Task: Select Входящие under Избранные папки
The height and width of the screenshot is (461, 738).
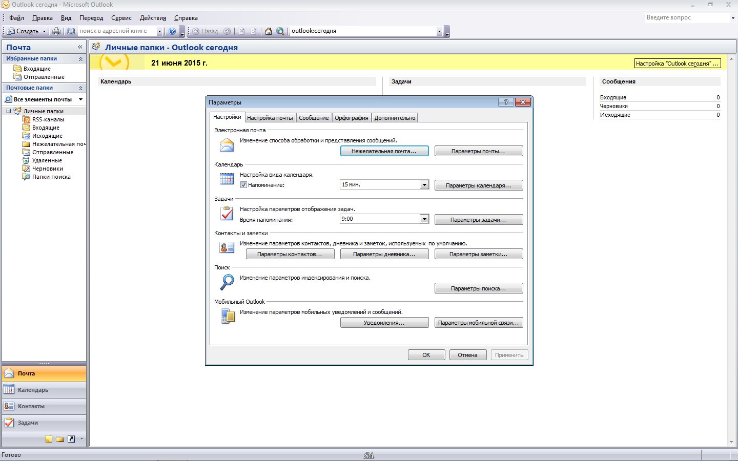Action: point(37,69)
